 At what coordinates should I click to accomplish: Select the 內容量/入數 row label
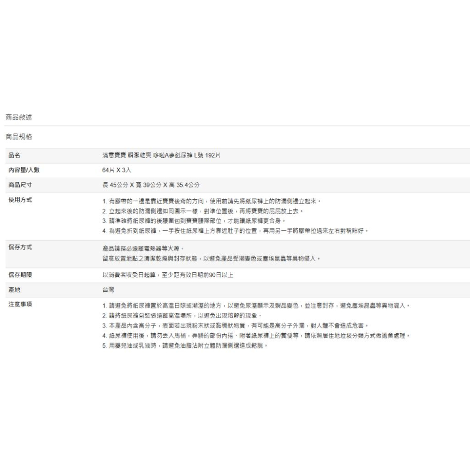pyautogui.click(x=24, y=170)
